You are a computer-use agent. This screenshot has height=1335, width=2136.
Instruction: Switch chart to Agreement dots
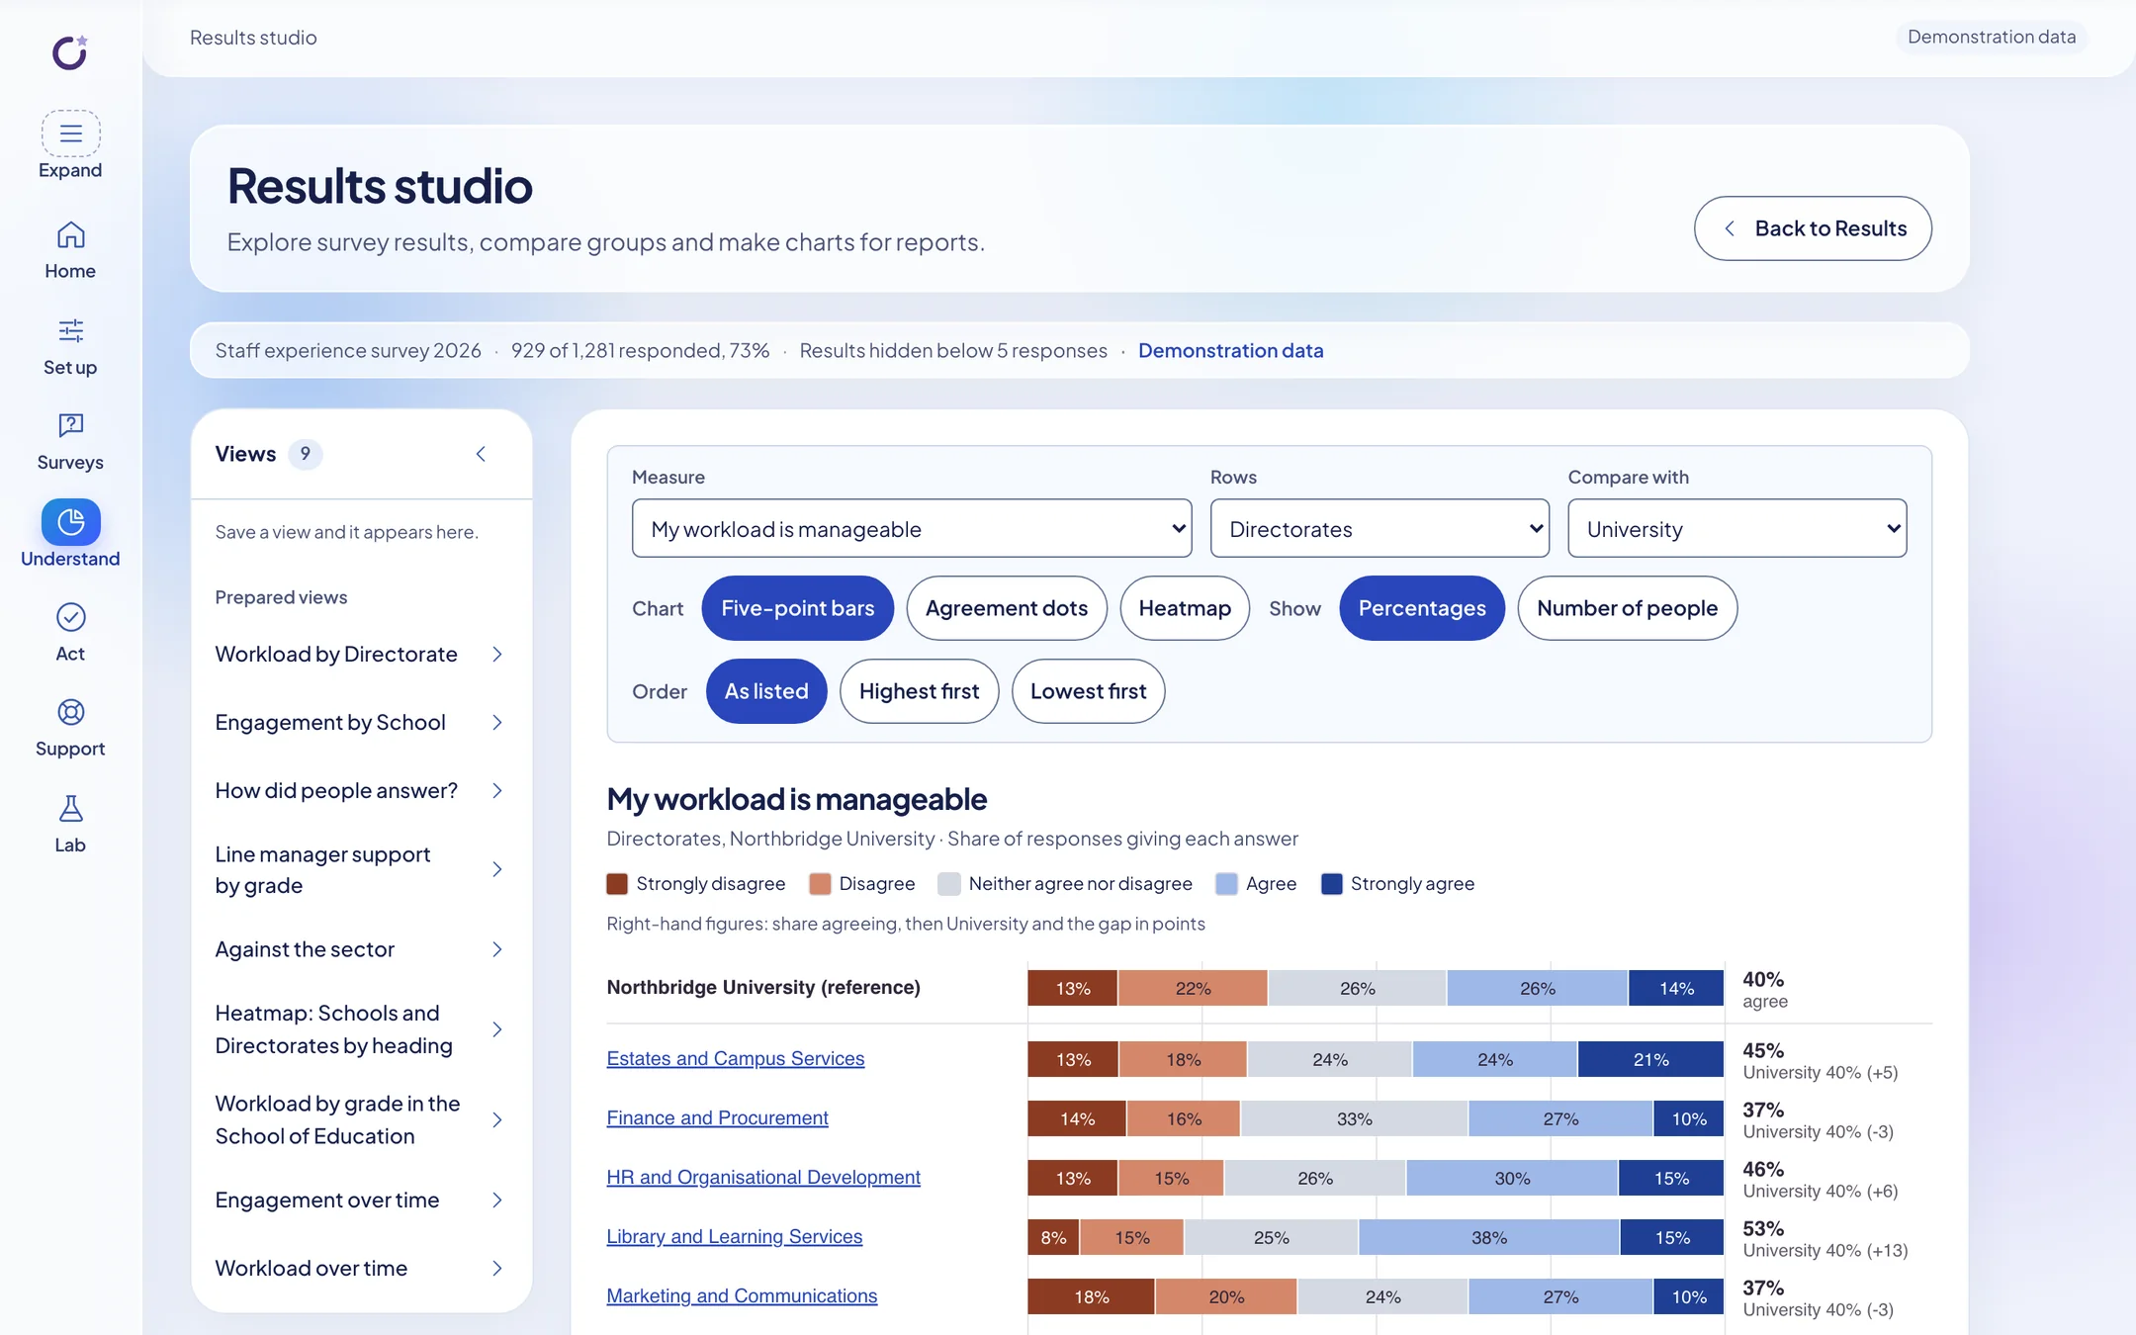point(1006,608)
